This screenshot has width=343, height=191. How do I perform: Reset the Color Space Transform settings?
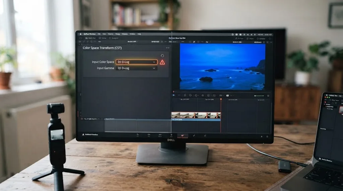point(162,56)
